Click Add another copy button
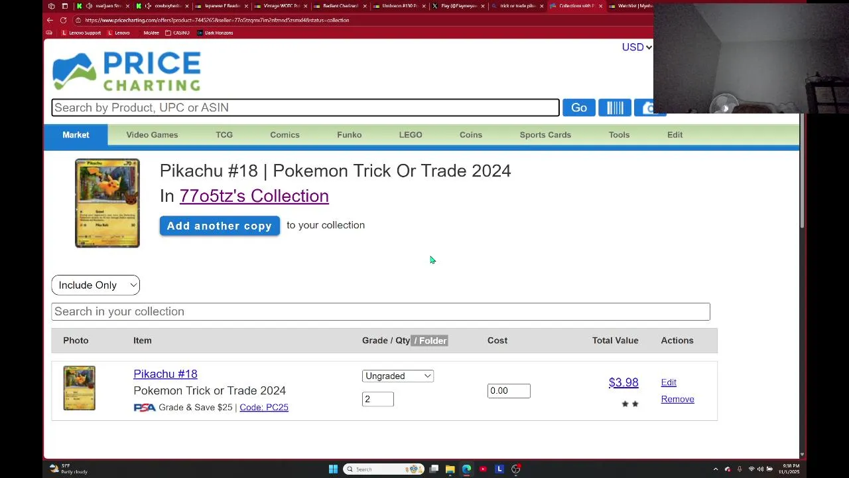This screenshot has width=849, height=478. tap(220, 226)
